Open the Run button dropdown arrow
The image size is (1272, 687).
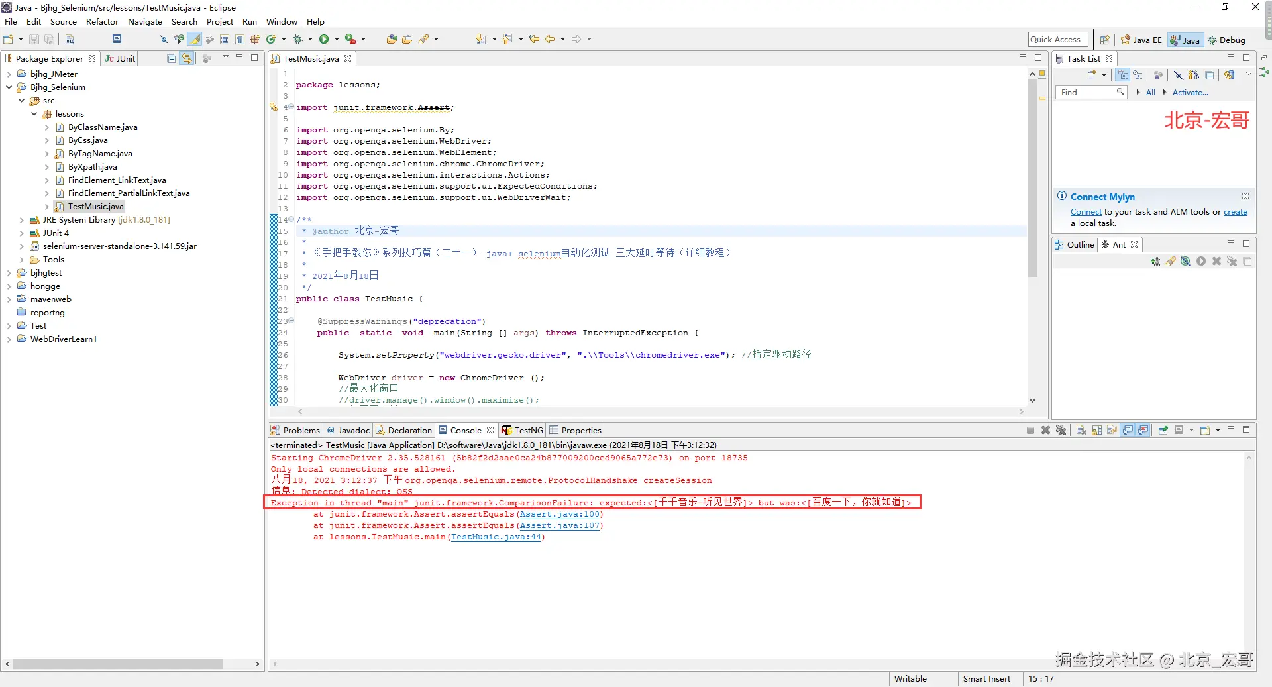coord(337,40)
